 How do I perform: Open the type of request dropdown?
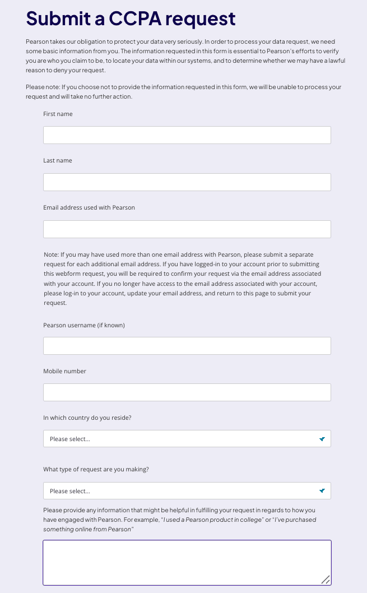187,491
